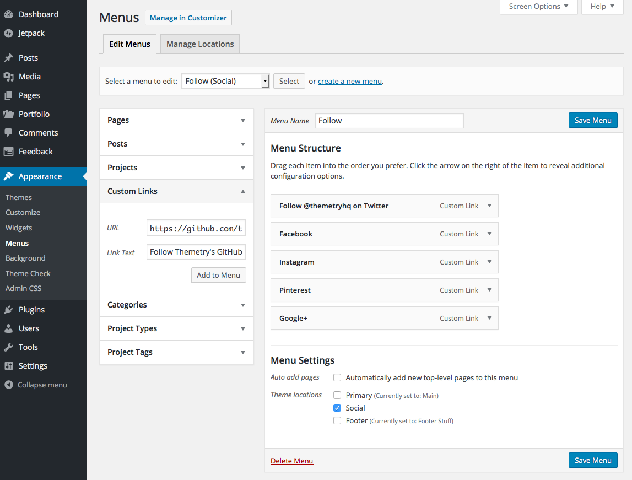Viewport: 632px width, 480px height.
Task: Click the blue Save Menu button at top
Action: pos(593,120)
